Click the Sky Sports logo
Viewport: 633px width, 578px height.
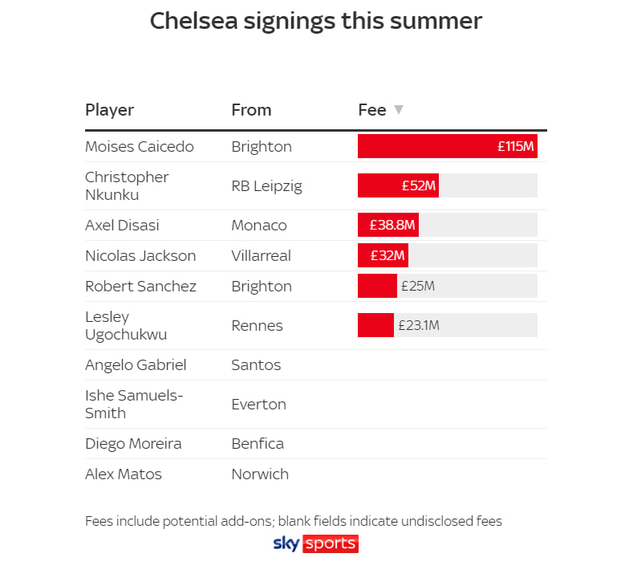point(315,543)
